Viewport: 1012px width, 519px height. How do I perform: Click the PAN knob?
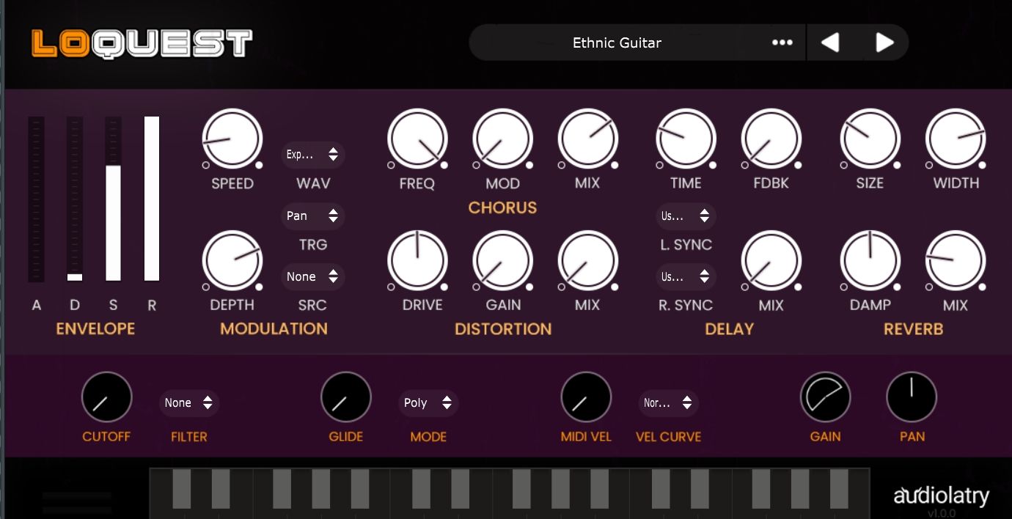pyautogui.click(x=912, y=397)
